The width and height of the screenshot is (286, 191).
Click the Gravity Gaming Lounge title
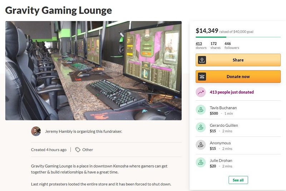coord(58,11)
